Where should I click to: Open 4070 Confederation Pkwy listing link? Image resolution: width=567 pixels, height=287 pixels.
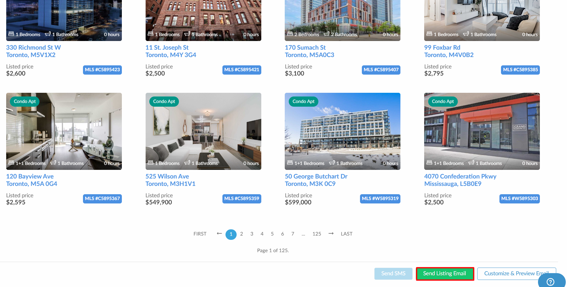[x=460, y=176]
